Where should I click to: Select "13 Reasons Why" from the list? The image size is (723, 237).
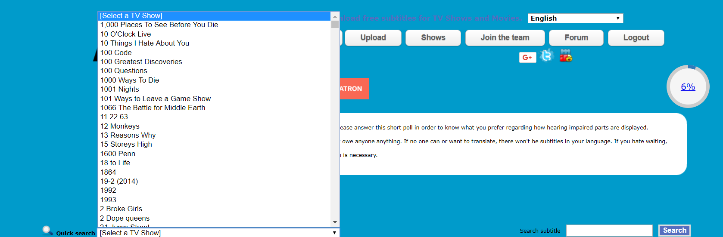[128, 135]
